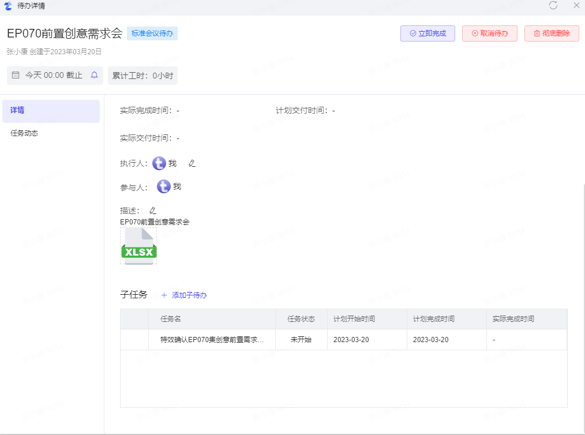585x435 pixels.
Task: Close the 待办详情 window
Action: pos(576,5)
